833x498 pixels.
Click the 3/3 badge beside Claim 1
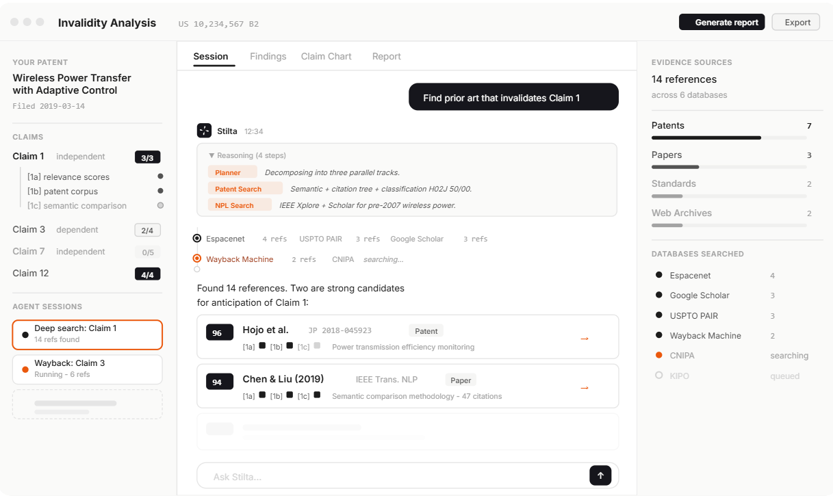[147, 157]
